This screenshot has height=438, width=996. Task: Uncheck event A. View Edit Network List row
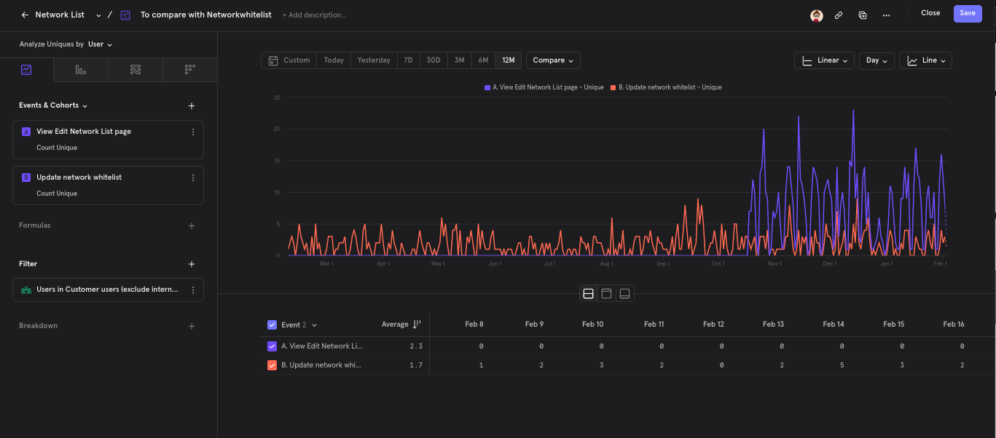click(272, 346)
